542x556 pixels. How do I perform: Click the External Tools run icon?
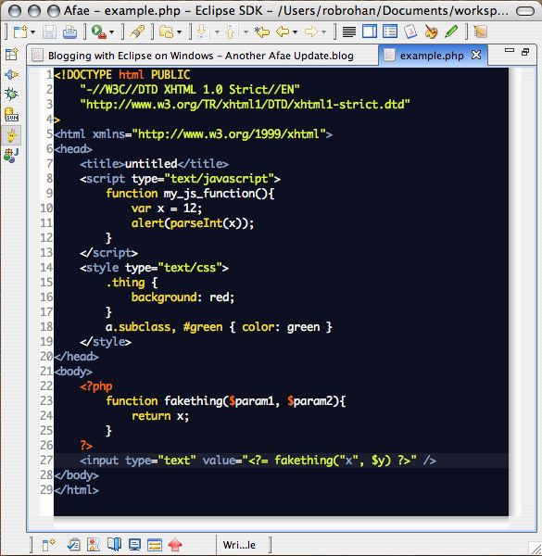[99, 32]
